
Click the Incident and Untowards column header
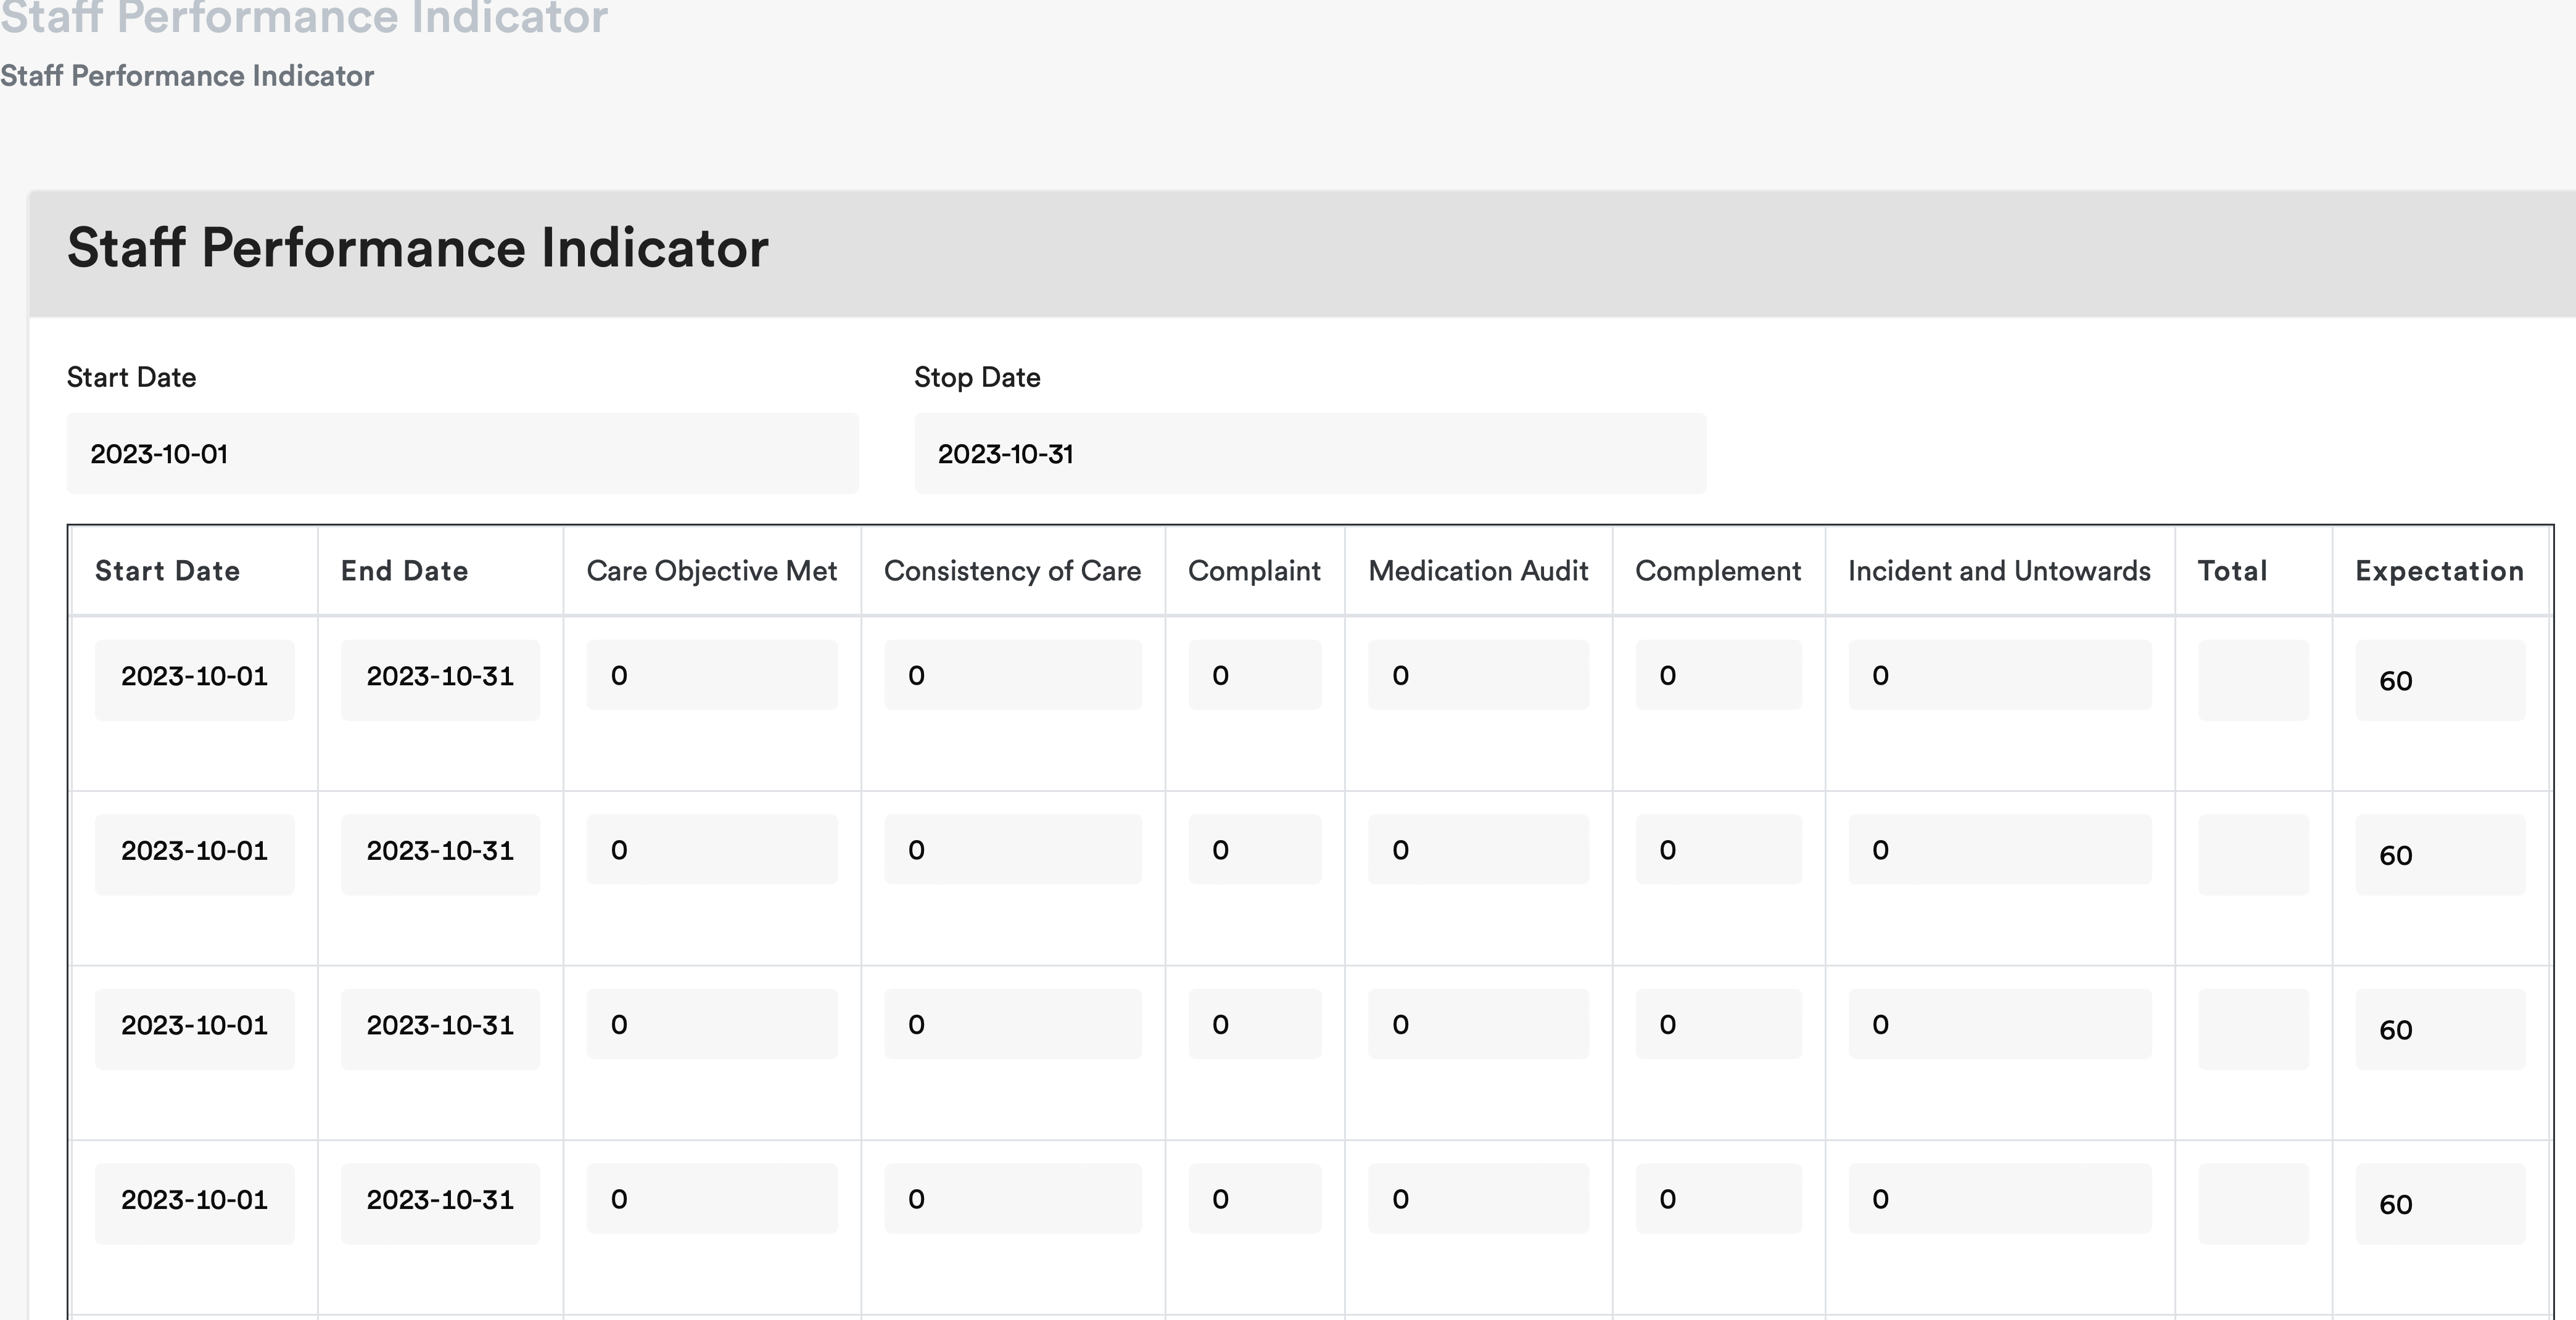tap(1999, 571)
